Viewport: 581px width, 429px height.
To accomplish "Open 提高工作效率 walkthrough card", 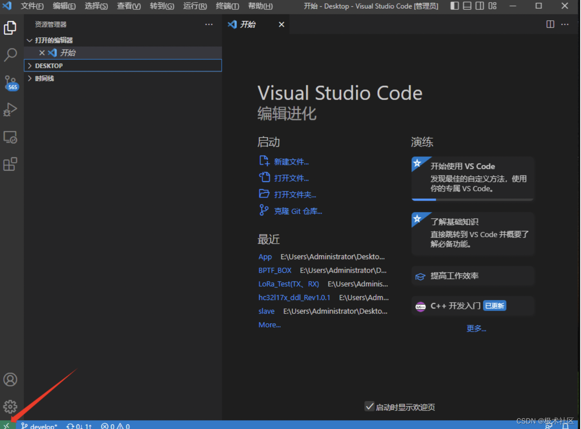I will pos(473,276).
